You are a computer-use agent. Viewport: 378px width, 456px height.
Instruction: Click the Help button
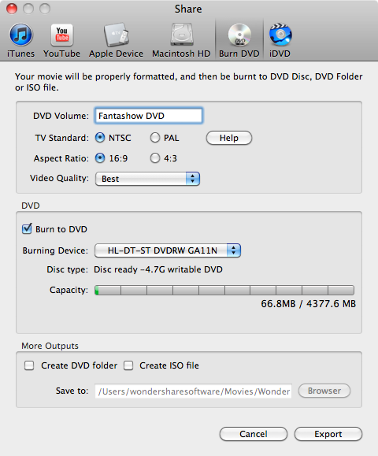tap(229, 138)
